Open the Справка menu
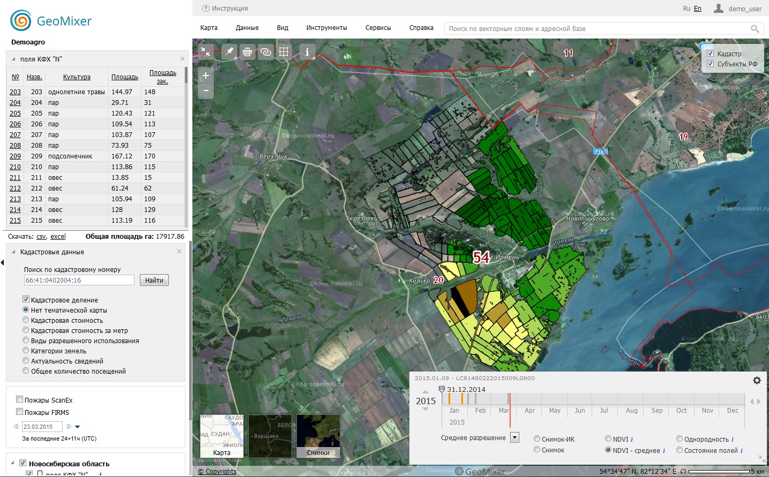769x477 pixels. tap(421, 28)
